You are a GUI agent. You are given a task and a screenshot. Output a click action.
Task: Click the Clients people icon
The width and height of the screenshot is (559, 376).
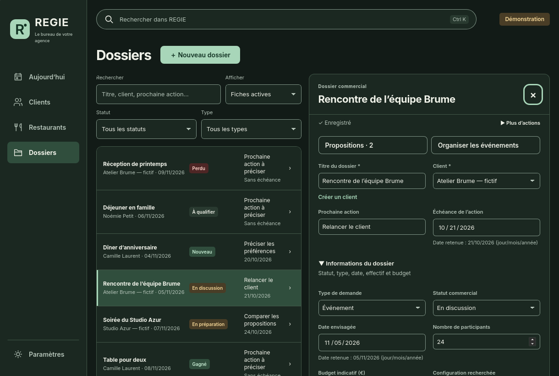[18, 102]
